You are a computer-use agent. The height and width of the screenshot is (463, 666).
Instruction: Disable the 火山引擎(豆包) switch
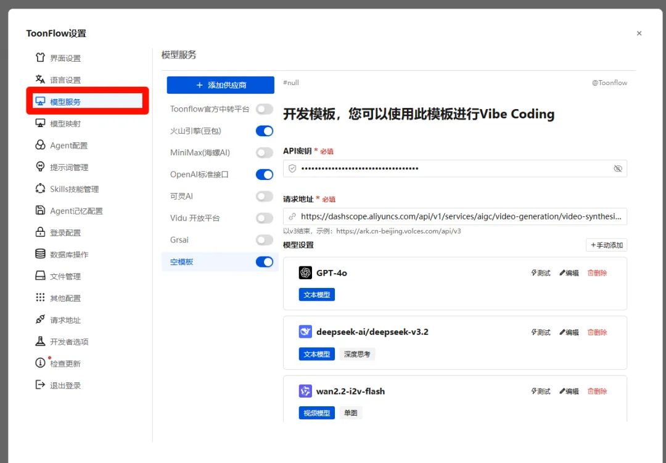(264, 131)
